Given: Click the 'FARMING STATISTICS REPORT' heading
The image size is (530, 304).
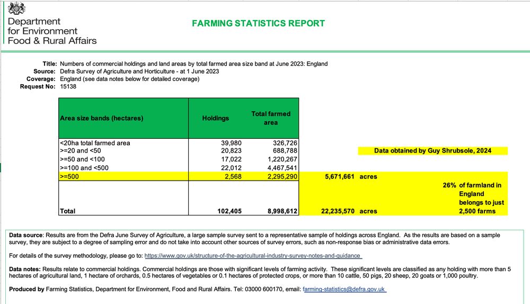Looking at the screenshot, I should (258, 23).
